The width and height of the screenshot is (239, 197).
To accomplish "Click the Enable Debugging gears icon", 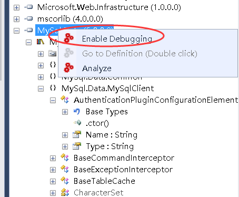I will pyautogui.click(x=68, y=38).
